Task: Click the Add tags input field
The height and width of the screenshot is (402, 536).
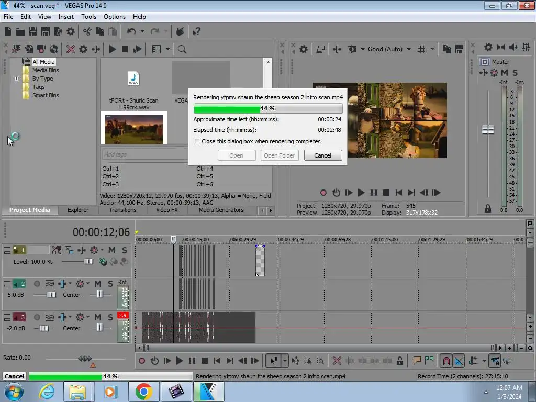Action: click(145, 154)
